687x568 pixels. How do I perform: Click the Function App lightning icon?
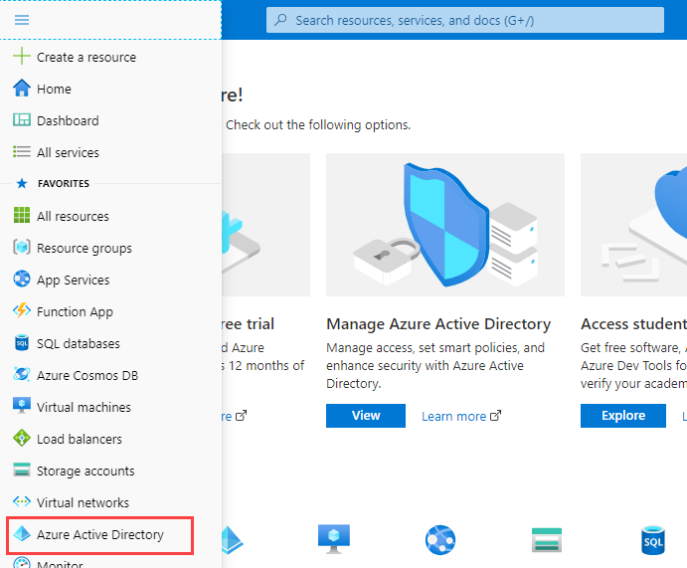(22, 310)
